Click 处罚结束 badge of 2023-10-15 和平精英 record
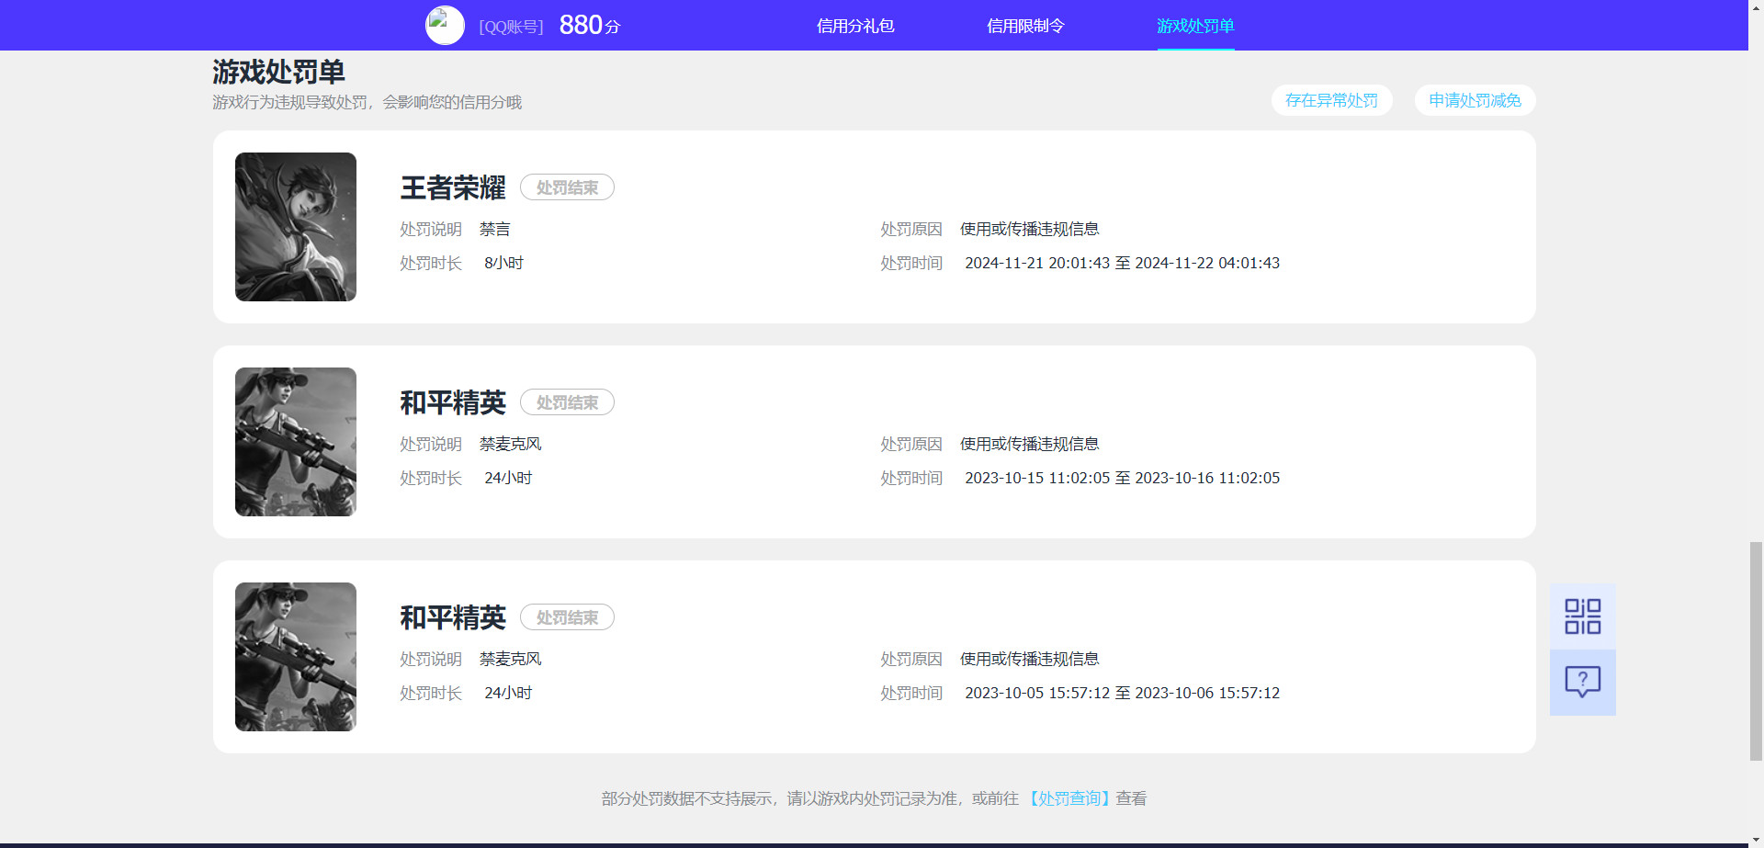1764x848 pixels. coord(567,402)
